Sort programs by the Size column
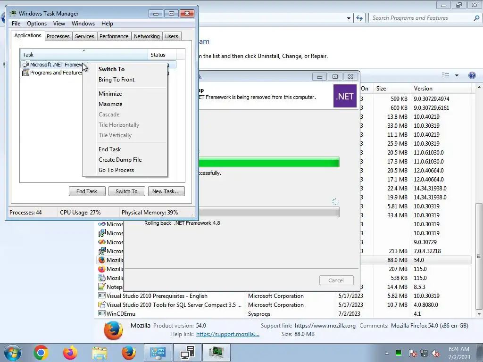Image resolution: width=483 pixels, height=362 pixels. pyautogui.click(x=391, y=89)
